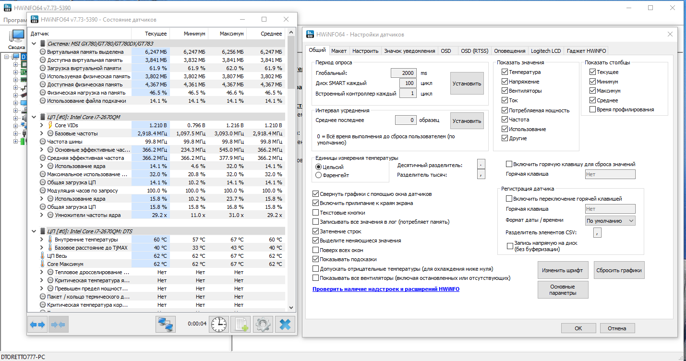
Task: Click Основные параметры button
Action: pos(563,289)
